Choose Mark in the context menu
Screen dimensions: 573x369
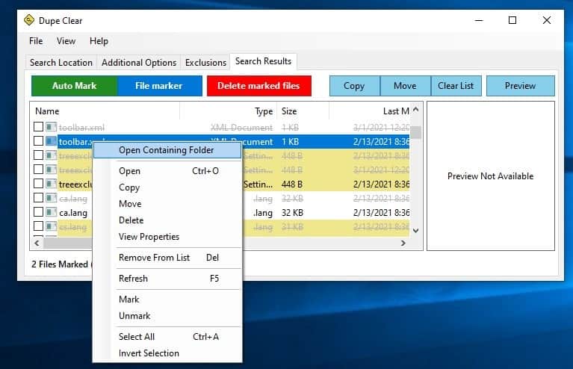coord(167,300)
